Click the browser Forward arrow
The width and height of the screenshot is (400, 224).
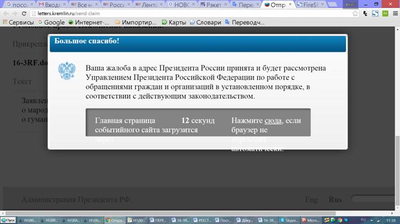pos(15,14)
